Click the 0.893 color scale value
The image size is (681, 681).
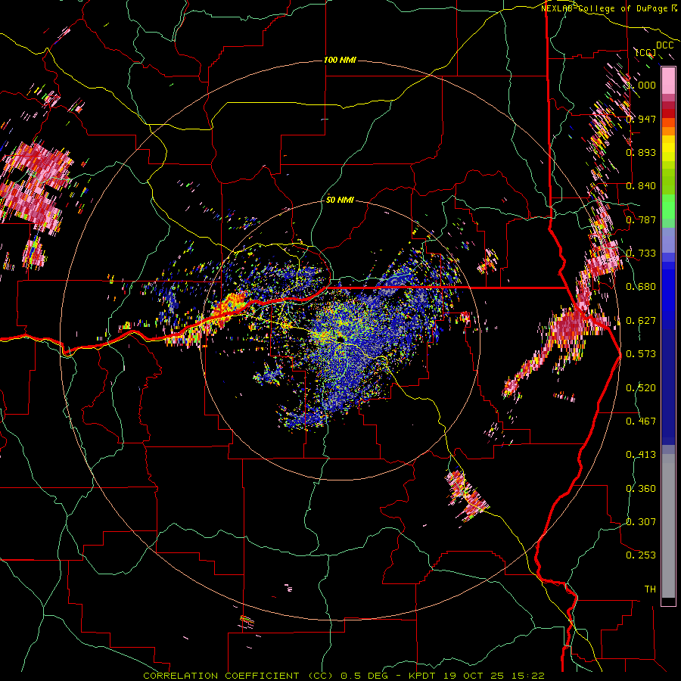click(641, 152)
